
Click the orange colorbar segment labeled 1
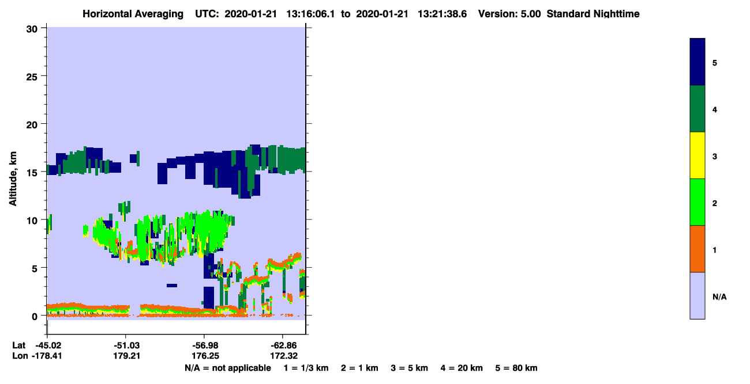(x=697, y=249)
